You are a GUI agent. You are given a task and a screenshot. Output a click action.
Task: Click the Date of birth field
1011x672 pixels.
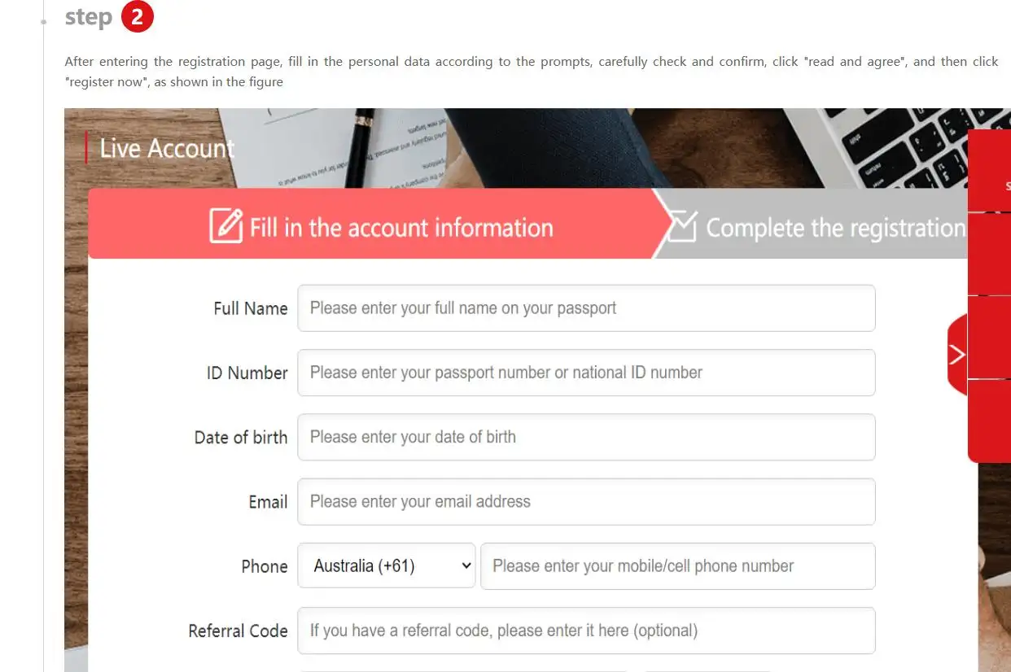[x=586, y=437]
